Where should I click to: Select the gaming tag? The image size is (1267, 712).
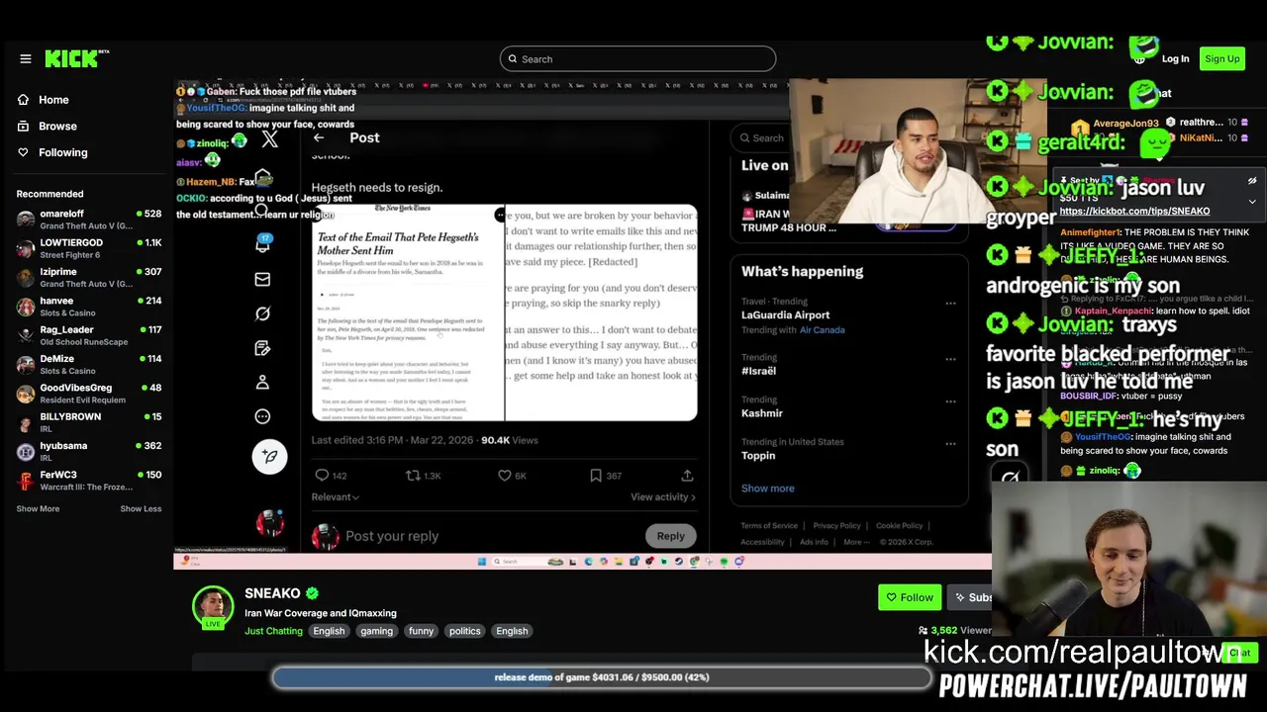click(x=376, y=631)
